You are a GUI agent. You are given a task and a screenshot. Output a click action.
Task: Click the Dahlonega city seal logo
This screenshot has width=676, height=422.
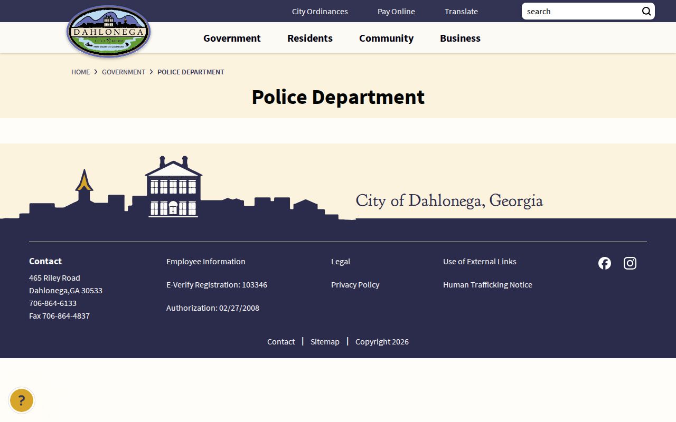pyautogui.click(x=109, y=32)
